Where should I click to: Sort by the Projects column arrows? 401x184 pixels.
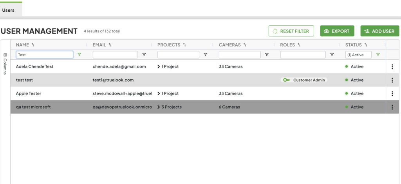(184, 45)
